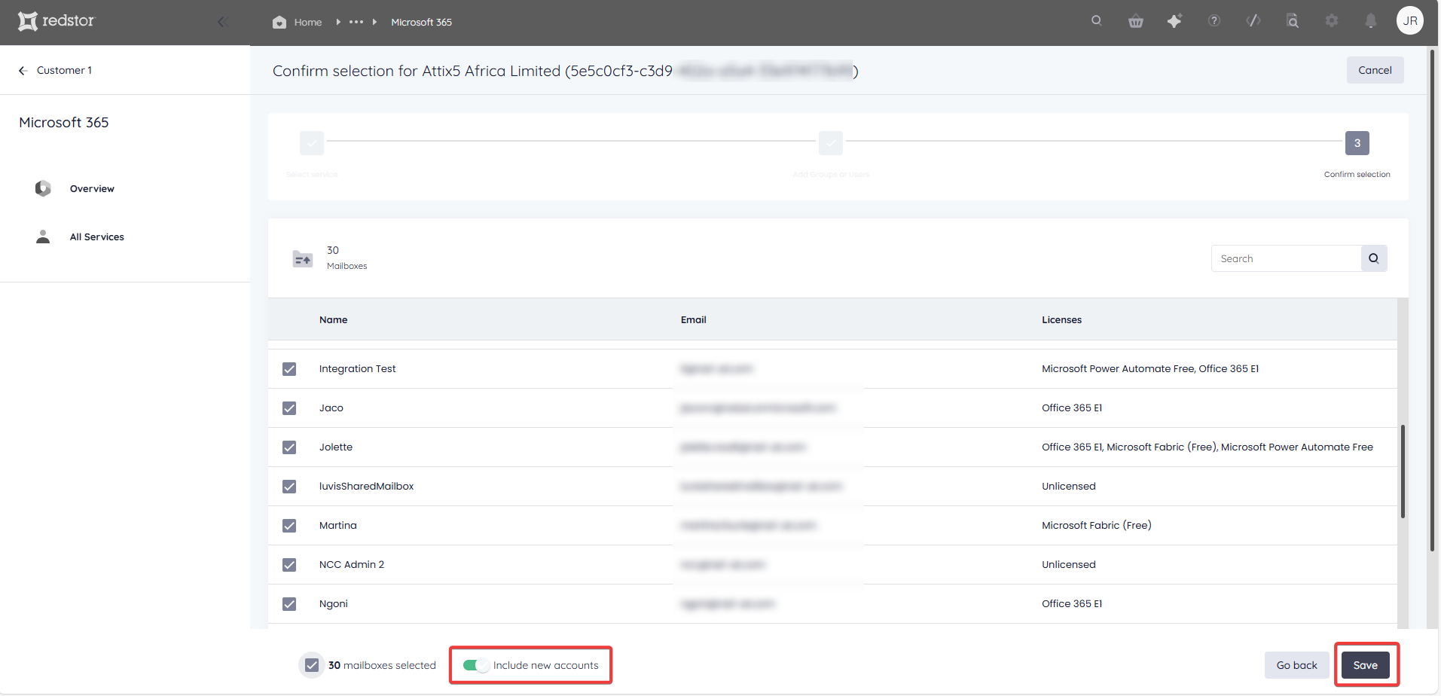Click the Overview icon in sidebar

(43, 188)
